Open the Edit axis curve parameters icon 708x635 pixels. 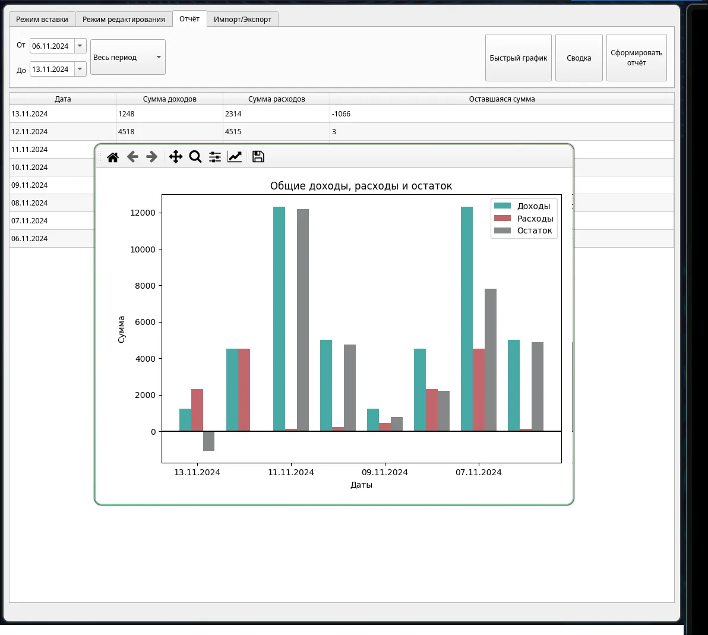pyautogui.click(x=235, y=157)
